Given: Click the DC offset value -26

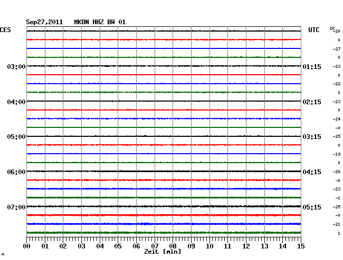Looking at the screenshot, I should point(337,172).
